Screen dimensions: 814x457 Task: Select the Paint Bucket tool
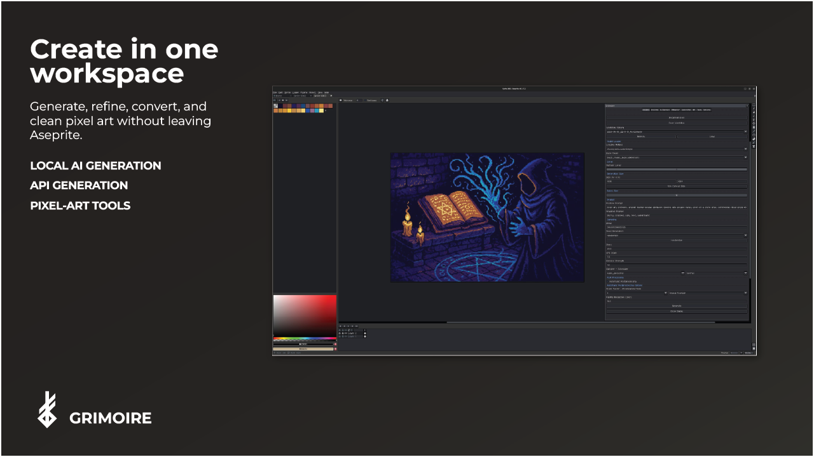coord(754,127)
